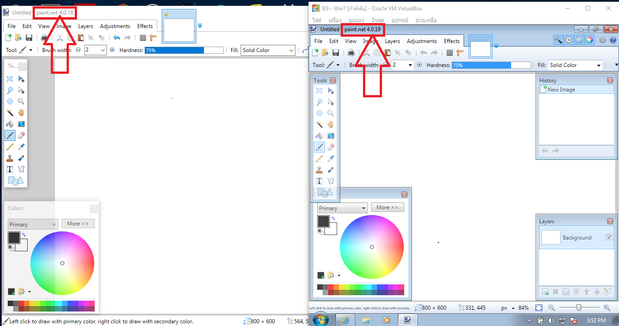Select Text tool in VirtualBox paint.net

click(319, 181)
